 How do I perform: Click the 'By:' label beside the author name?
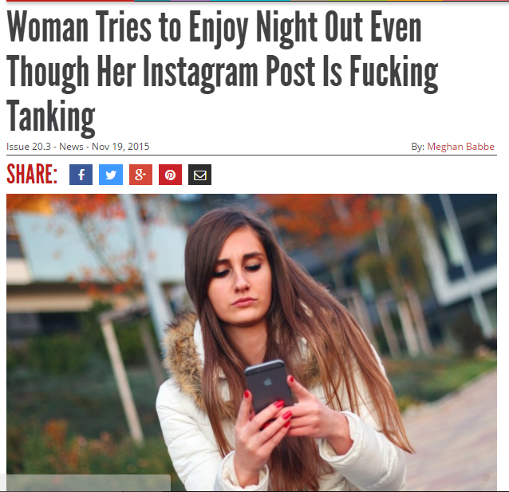(418, 147)
